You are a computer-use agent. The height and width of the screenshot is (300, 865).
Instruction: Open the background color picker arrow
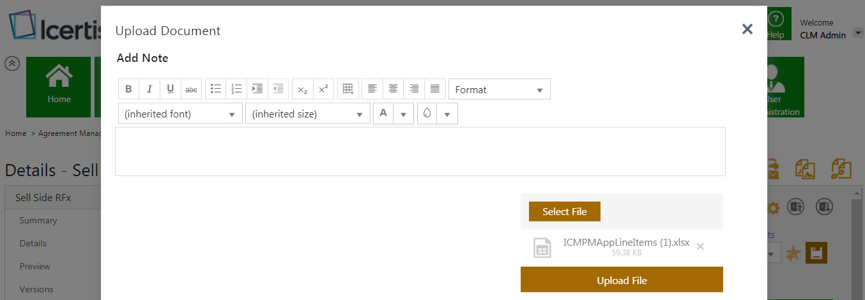447,114
